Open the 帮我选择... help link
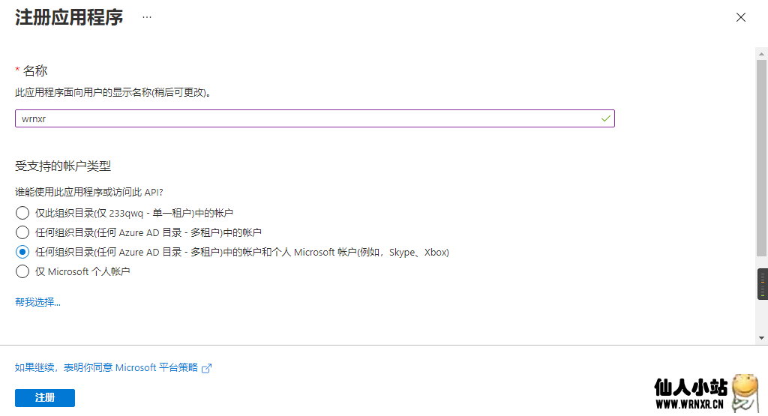Screen dimensions: 768x416 37,302
